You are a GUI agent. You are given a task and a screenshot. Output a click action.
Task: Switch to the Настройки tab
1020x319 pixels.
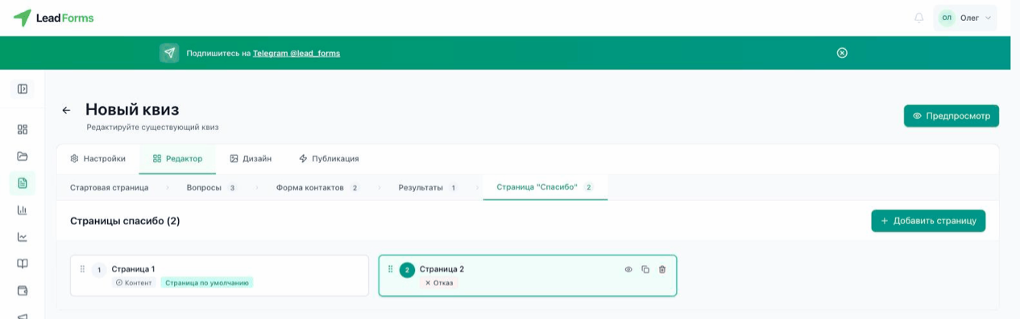[97, 158]
